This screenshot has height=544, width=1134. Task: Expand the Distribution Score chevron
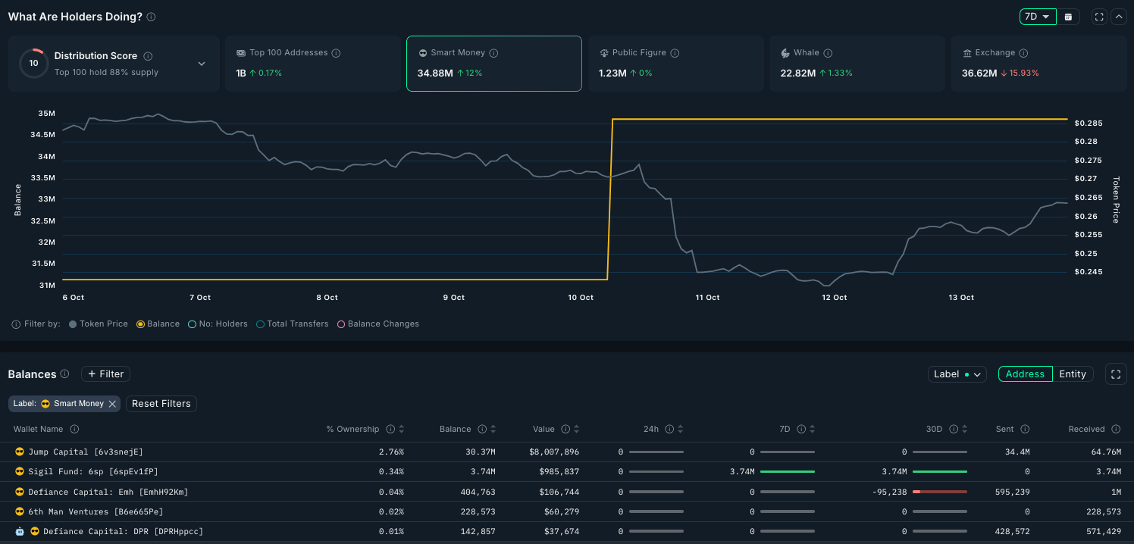coord(202,64)
